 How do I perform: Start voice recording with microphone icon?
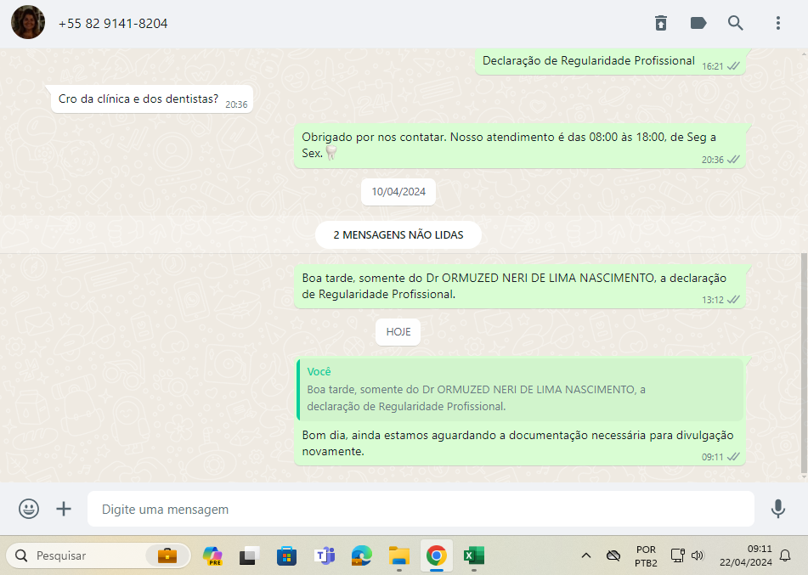pos(778,509)
